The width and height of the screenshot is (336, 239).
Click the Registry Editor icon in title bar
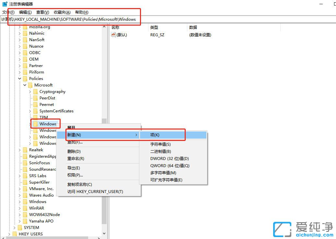(x=4, y=4)
